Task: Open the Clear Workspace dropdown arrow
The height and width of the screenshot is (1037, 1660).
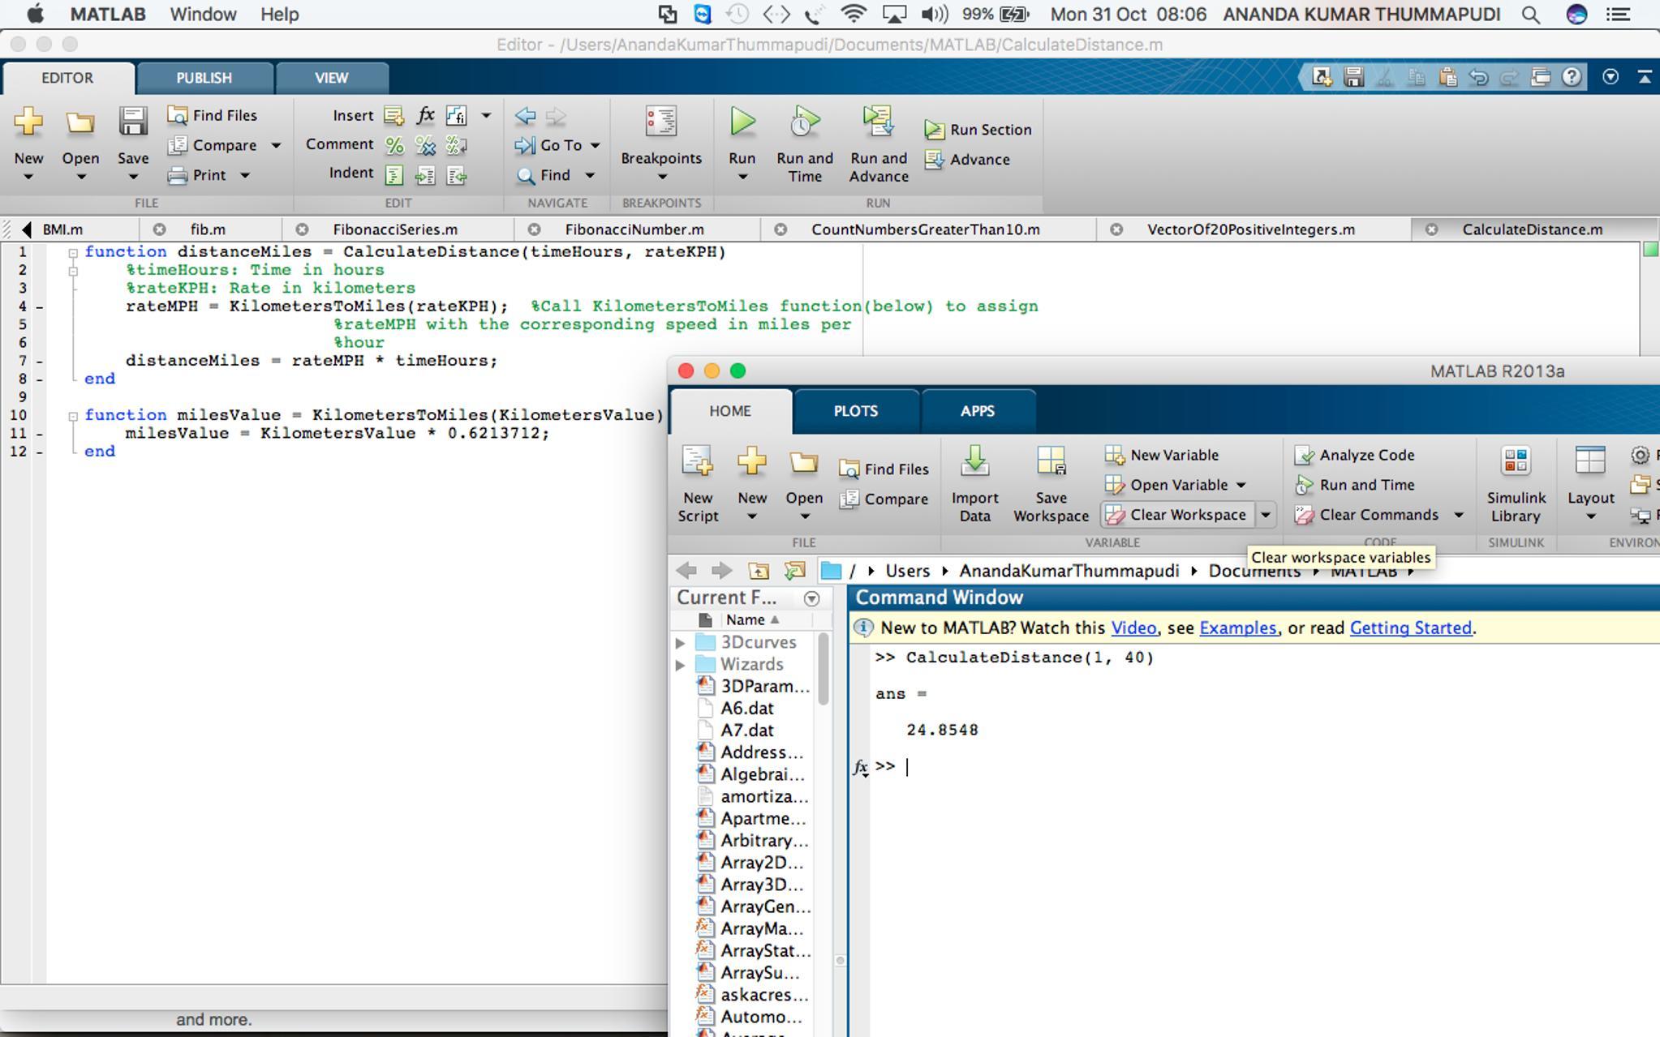Action: coord(1265,515)
